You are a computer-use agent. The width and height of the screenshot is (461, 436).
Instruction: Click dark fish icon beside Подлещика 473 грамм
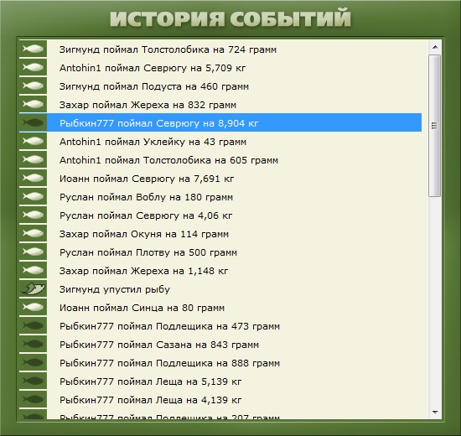point(33,325)
